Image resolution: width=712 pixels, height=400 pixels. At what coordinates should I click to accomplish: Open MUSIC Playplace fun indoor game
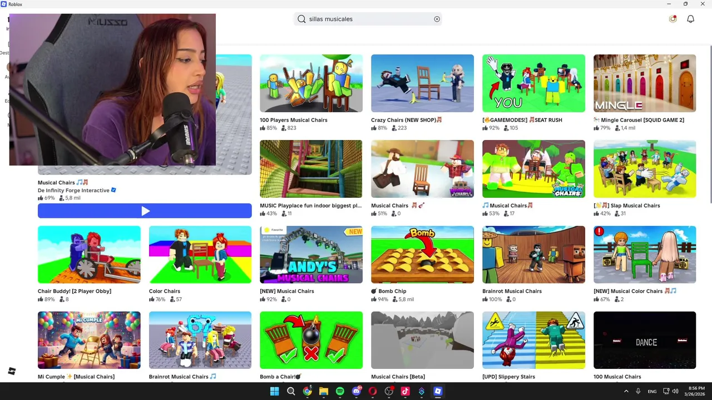[311, 169]
